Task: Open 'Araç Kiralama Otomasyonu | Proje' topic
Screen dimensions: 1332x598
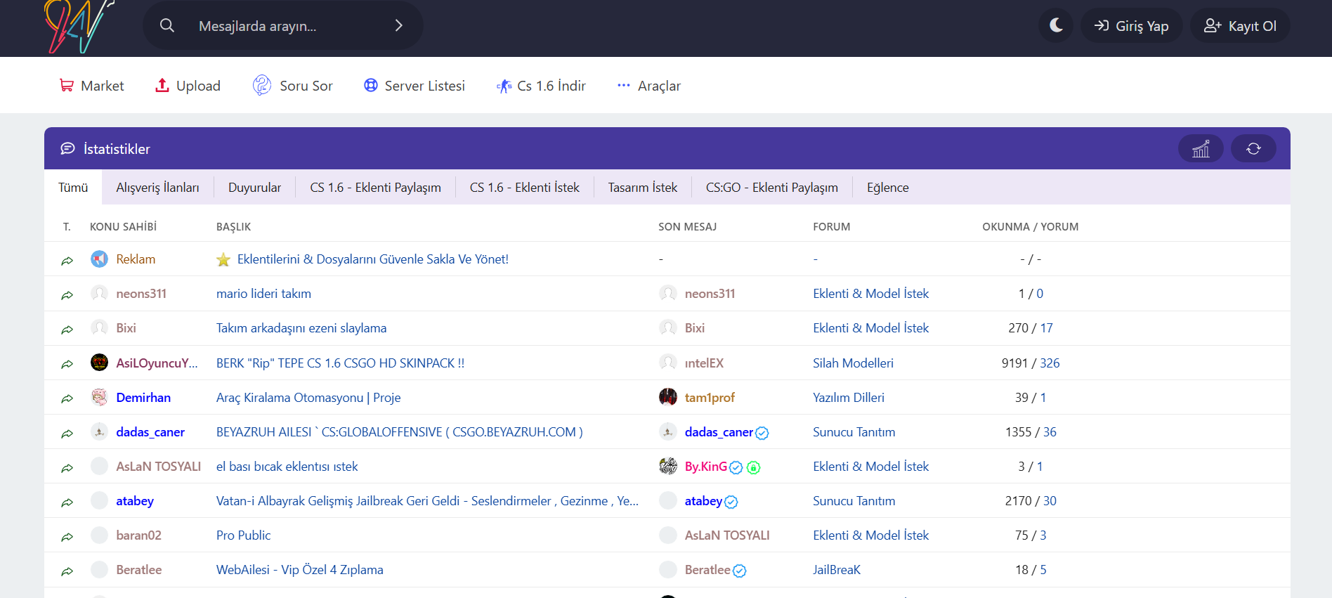Action: (x=308, y=398)
